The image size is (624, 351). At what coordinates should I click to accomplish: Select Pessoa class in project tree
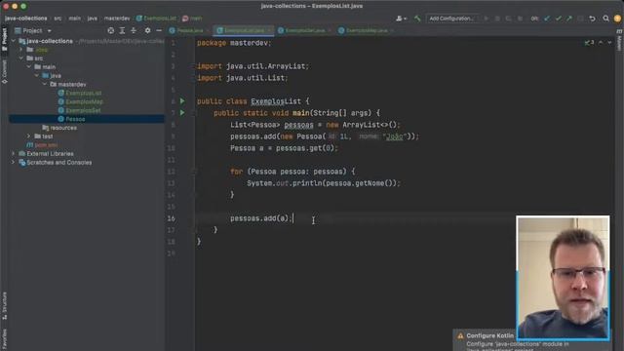tap(75, 119)
